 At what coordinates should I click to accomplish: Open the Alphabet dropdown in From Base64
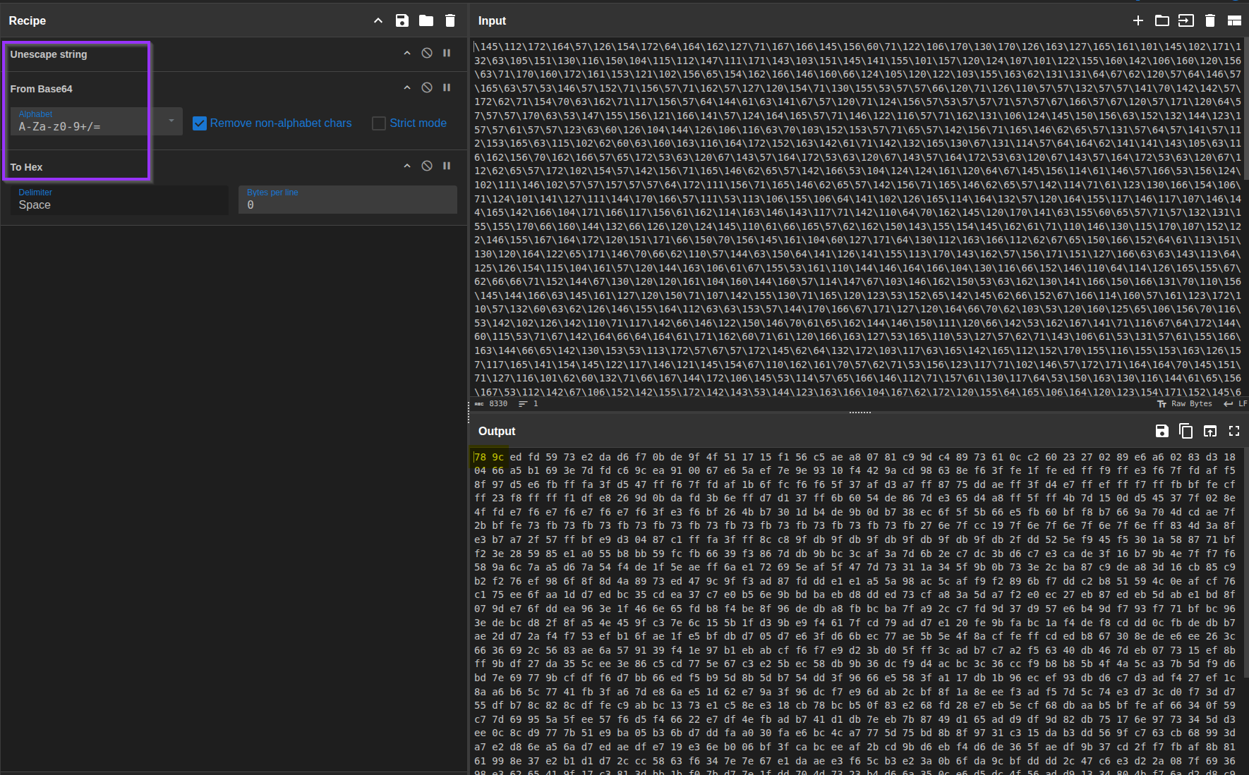169,121
